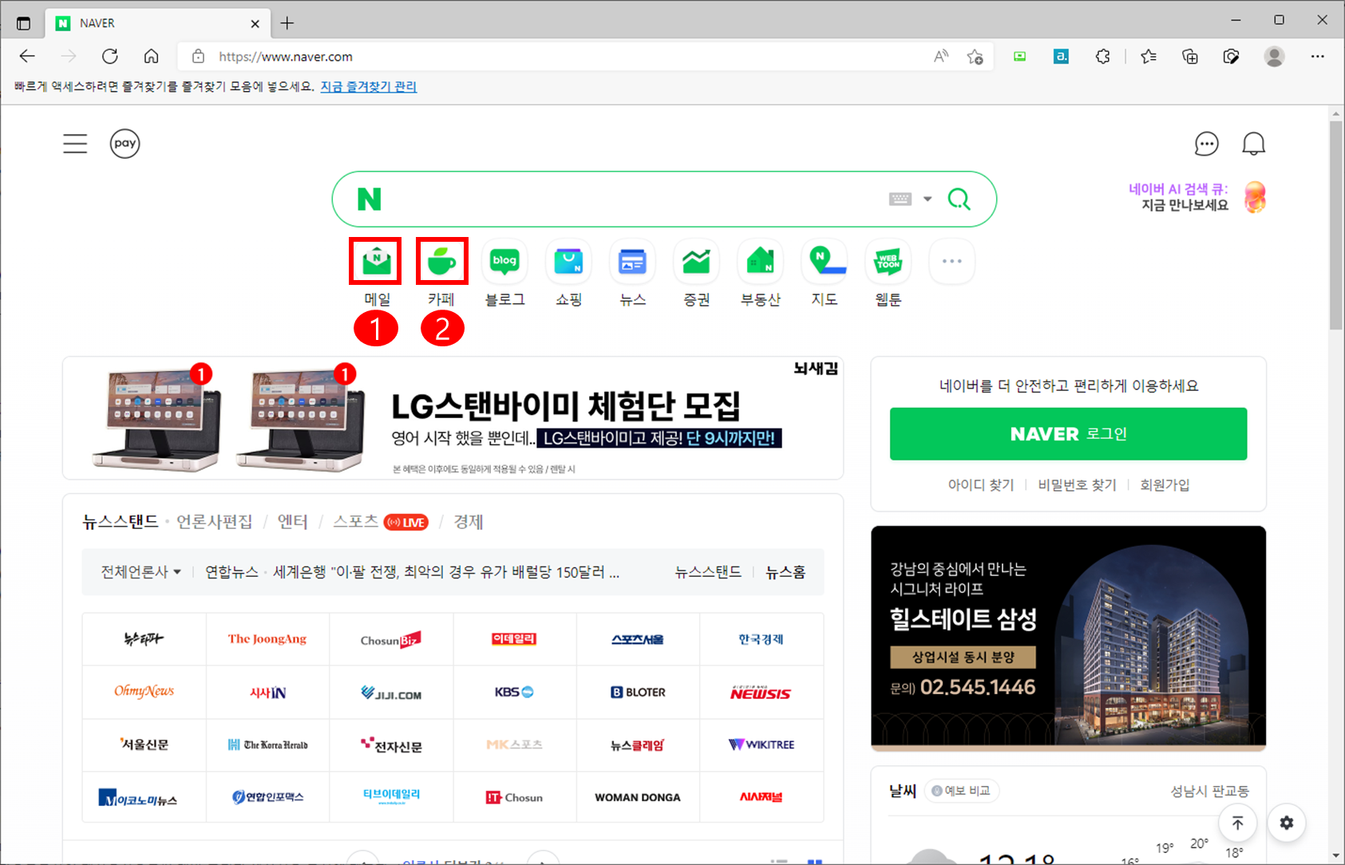Open the KBS publisher logo

[515, 692]
